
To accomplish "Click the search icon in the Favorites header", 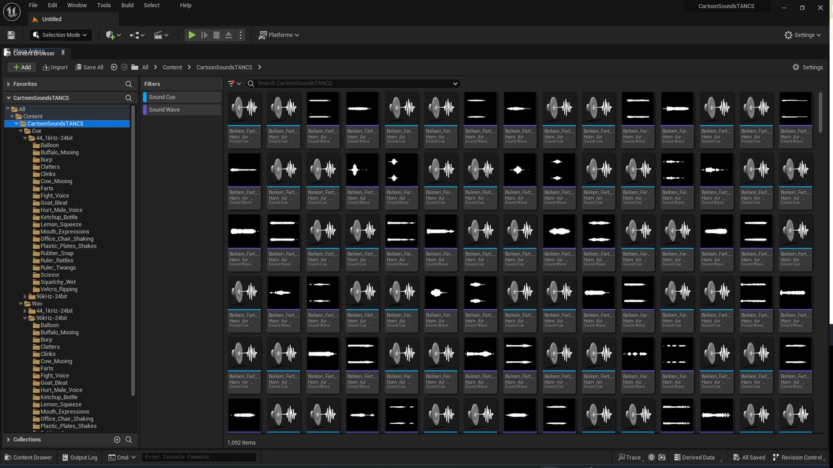I will coord(128,84).
